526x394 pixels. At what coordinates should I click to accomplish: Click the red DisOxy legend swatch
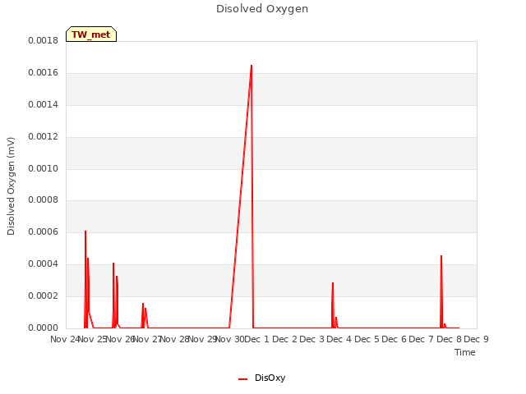[243, 379]
